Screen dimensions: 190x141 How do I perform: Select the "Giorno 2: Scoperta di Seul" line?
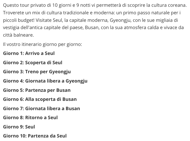pyautogui.click(x=32, y=63)
